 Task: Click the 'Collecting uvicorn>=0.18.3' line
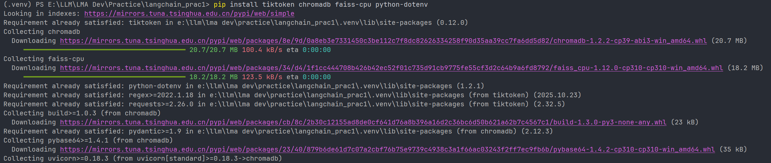coord(143,159)
